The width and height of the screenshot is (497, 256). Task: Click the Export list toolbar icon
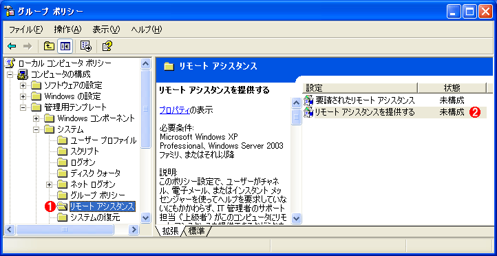click(x=85, y=46)
